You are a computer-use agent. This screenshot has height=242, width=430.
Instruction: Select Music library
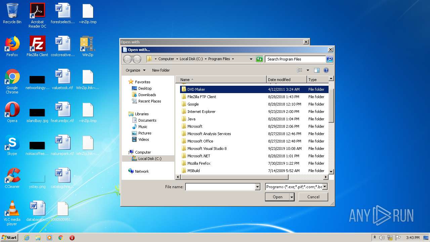coord(143,127)
